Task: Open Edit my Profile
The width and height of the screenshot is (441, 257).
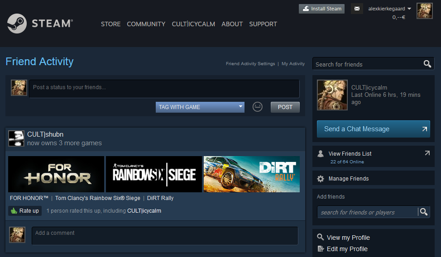Action: coord(347,249)
